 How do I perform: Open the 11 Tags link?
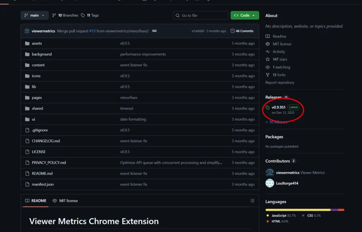click(x=90, y=16)
